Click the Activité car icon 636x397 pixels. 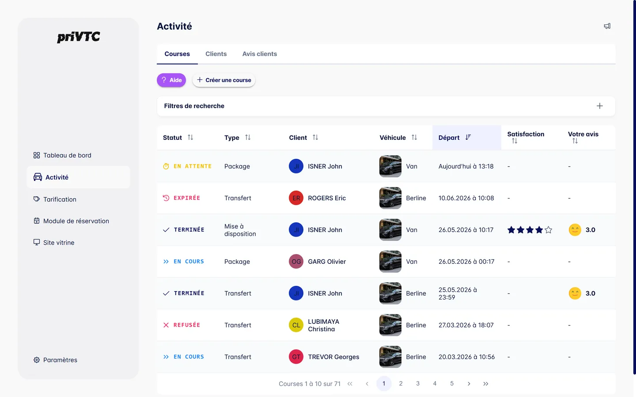(38, 177)
